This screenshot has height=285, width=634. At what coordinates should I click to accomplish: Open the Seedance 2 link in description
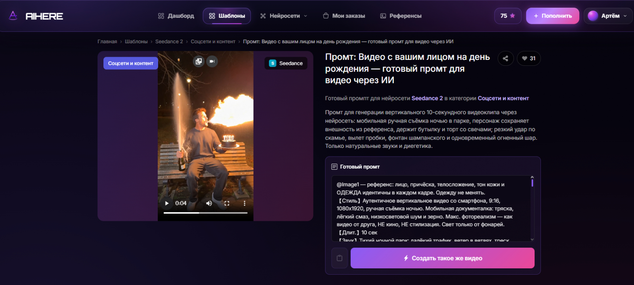pyautogui.click(x=427, y=98)
